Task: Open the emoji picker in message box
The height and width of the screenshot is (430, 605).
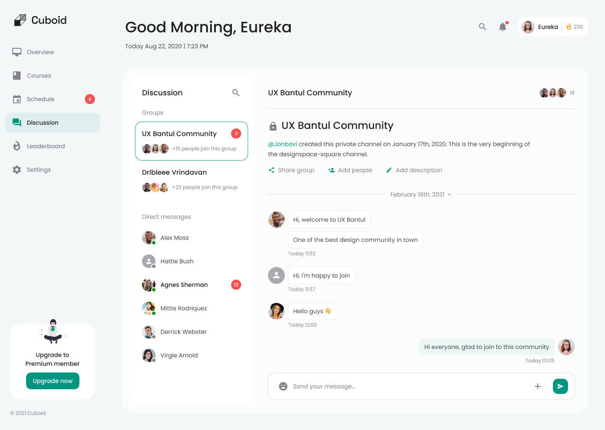Action: click(283, 386)
